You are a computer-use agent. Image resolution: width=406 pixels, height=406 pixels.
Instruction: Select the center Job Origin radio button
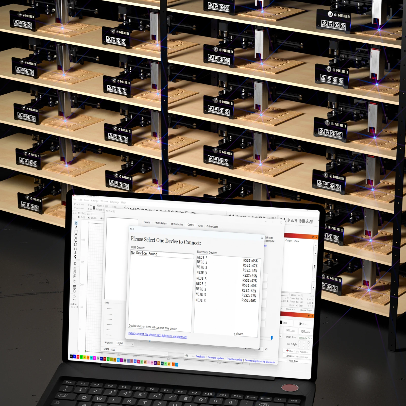point(304,345)
